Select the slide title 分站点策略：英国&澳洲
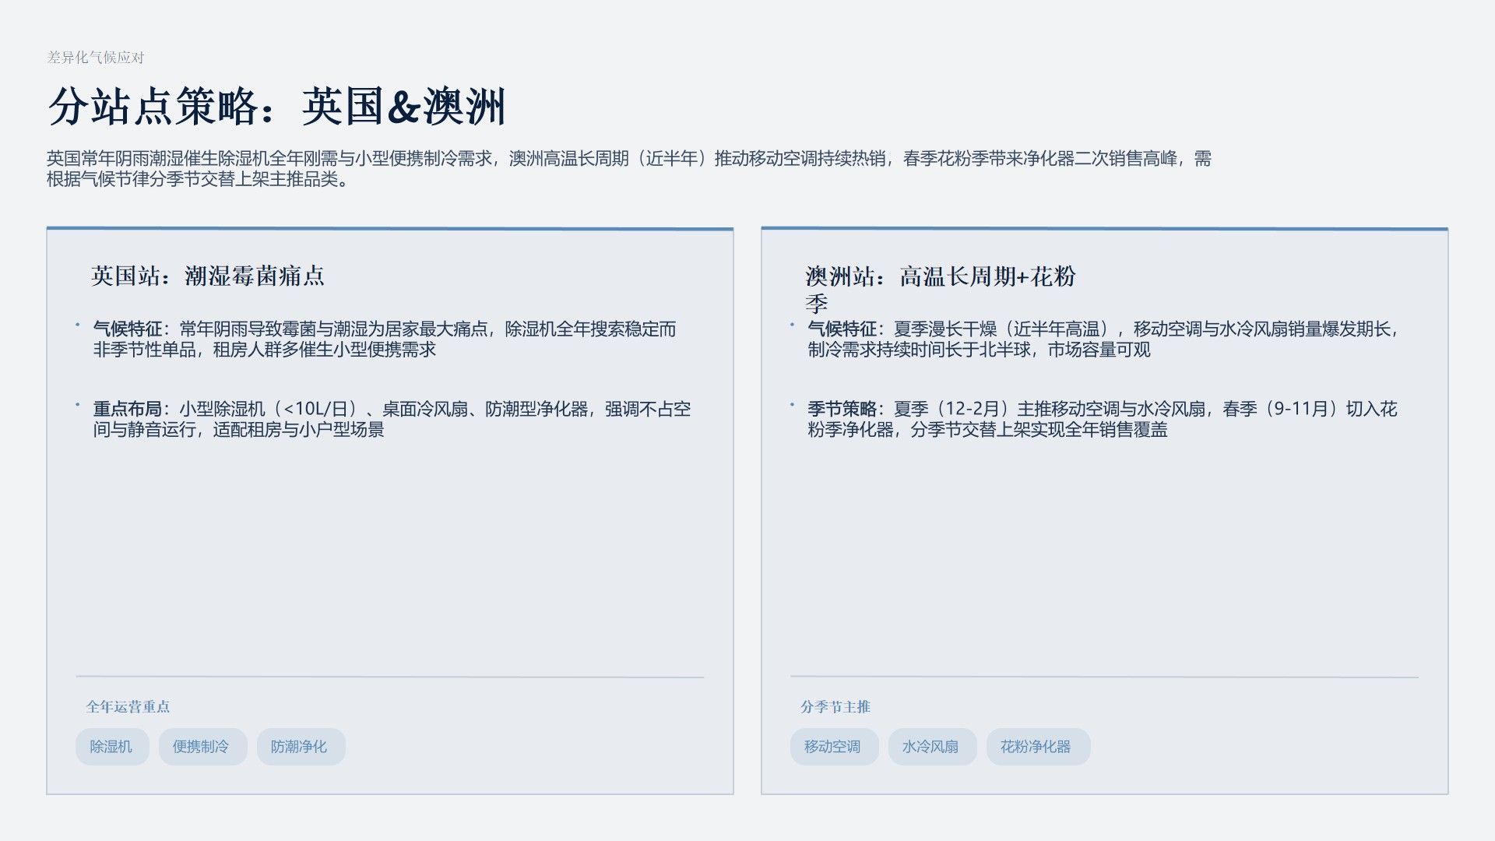This screenshot has width=1495, height=841. coord(277,106)
